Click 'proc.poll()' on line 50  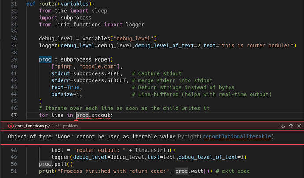click(56, 164)
